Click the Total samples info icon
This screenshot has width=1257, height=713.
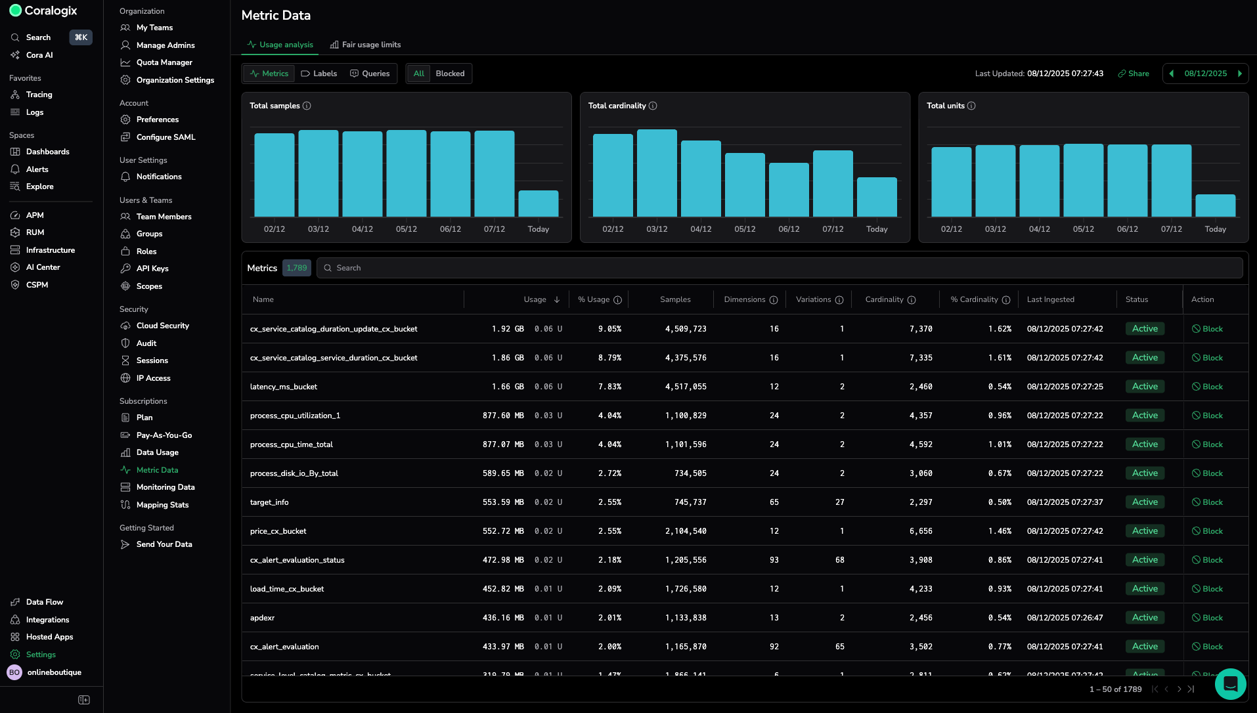(307, 106)
